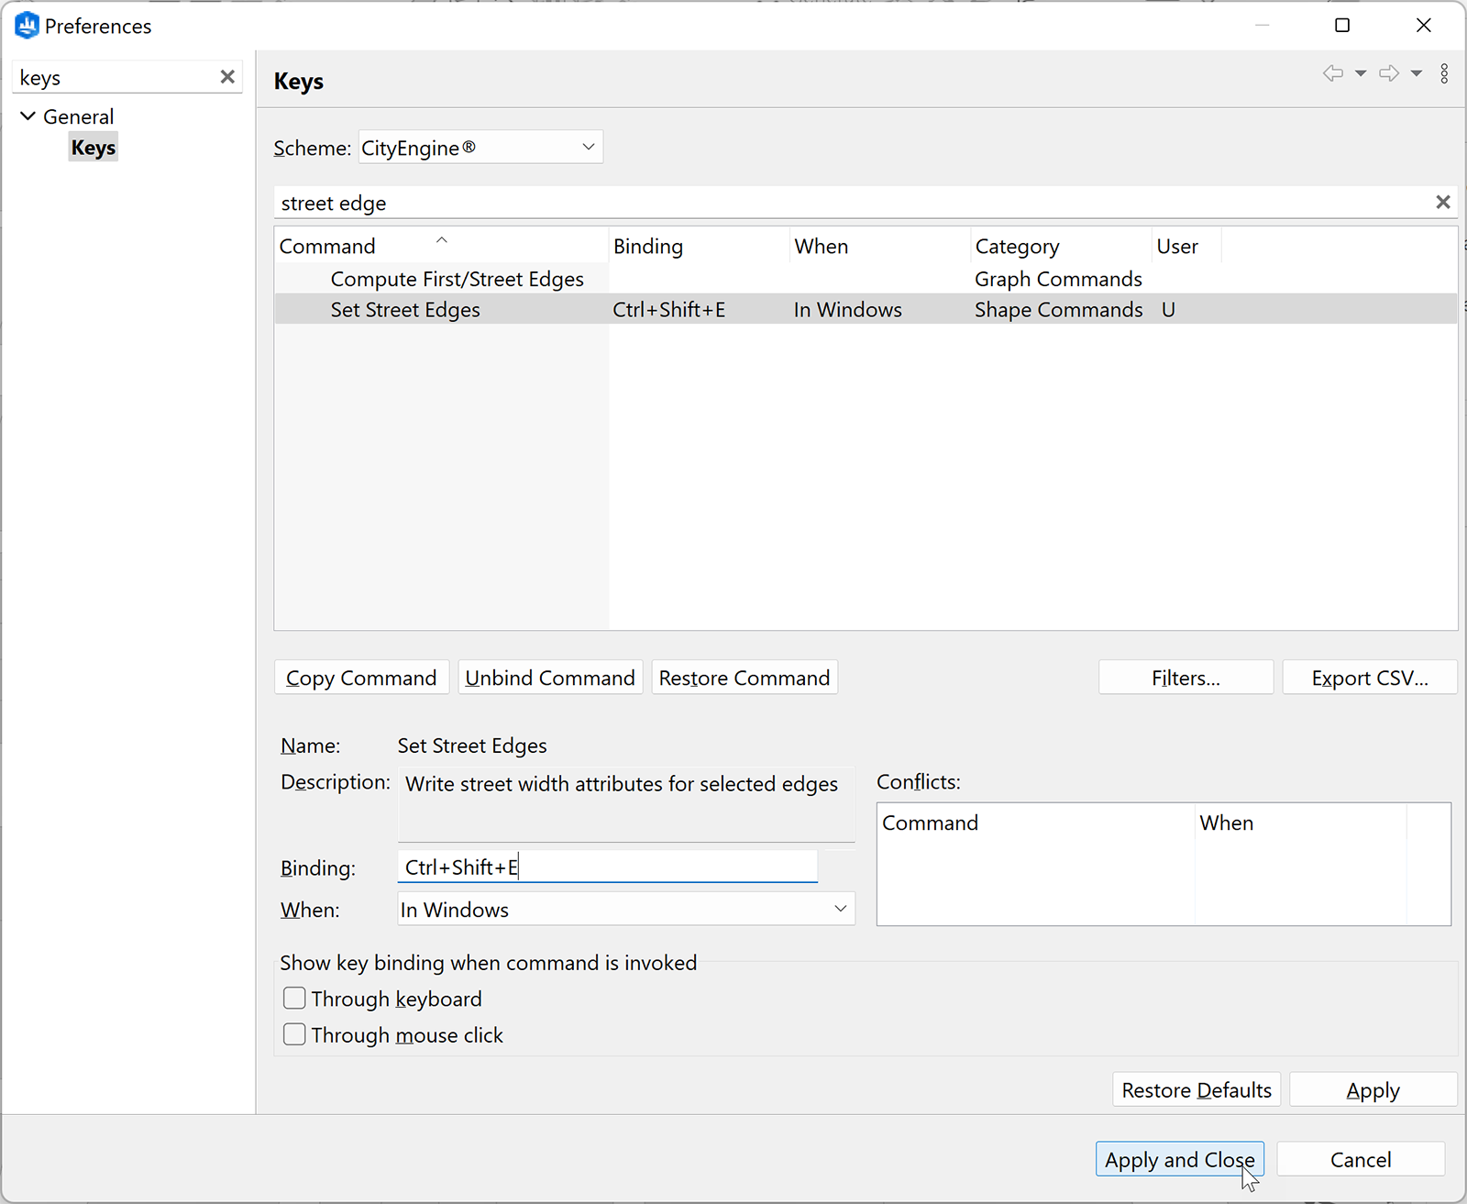This screenshot has width=1467, height=1204.
Task: Open the three-dot view menu icon
Action: tap(1445, 73)
